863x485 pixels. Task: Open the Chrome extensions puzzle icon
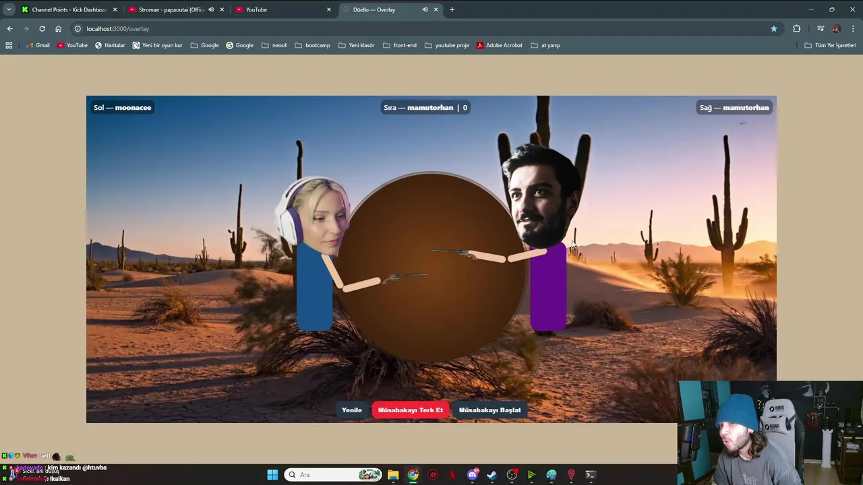click(797, 29)
